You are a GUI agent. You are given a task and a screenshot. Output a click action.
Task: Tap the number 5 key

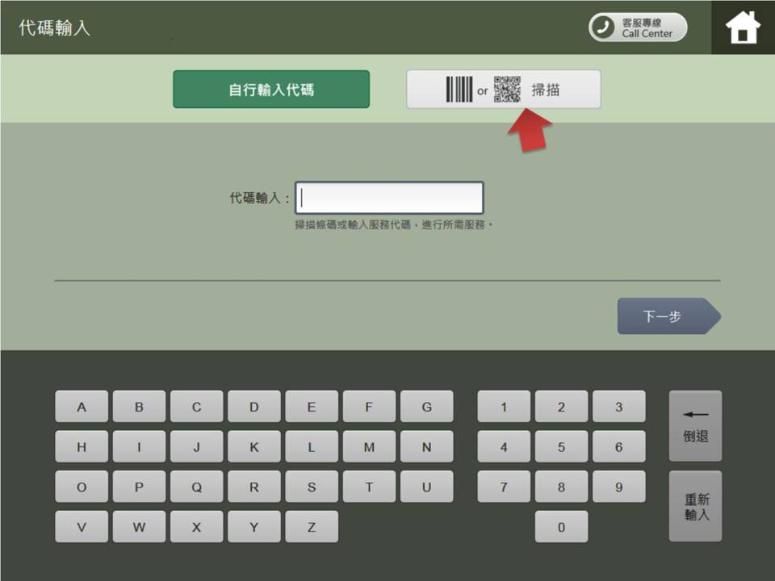(561, 446)
